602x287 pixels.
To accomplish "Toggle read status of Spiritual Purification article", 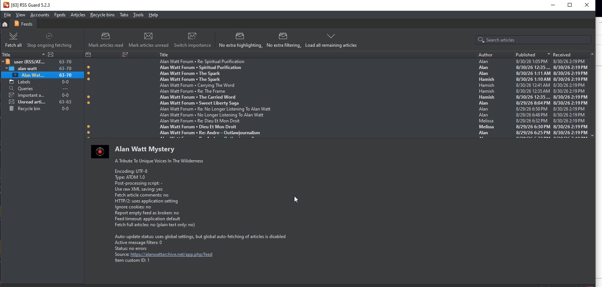I will click(88, 67).
